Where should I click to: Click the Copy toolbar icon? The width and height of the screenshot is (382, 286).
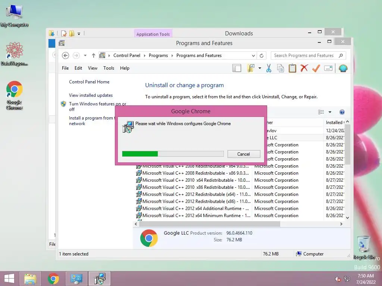click(x=281, y=69)
